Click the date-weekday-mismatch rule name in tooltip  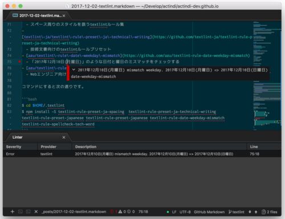coord(93,76)
